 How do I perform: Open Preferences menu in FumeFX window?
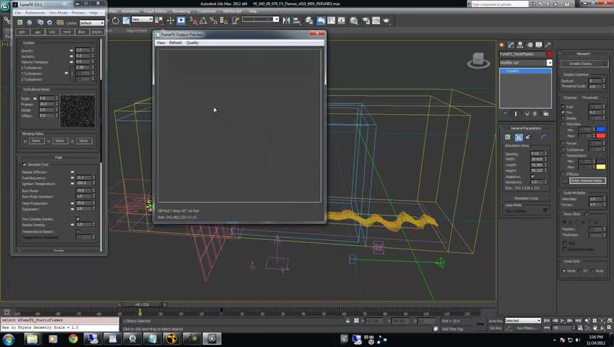pos(35,13)
